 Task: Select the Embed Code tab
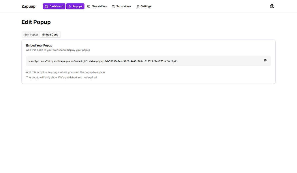[50, 35]
